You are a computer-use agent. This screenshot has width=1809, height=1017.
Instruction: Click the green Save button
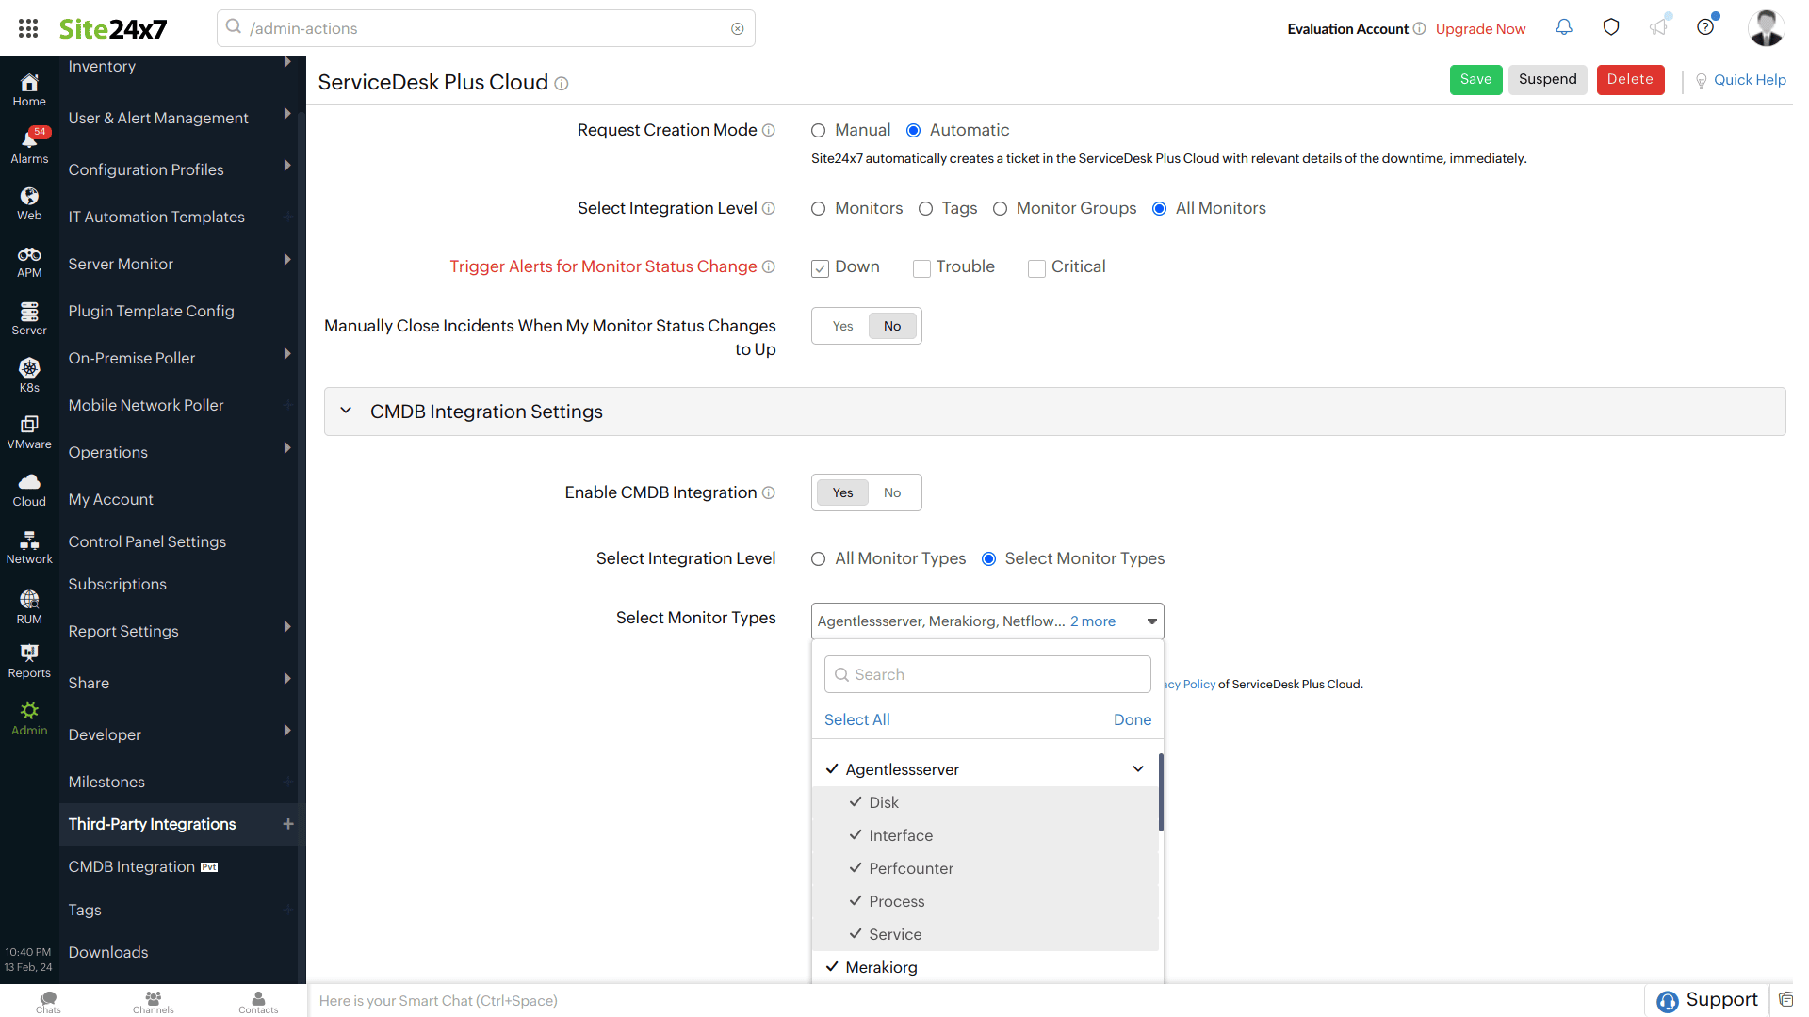[x=1475, y=80]
